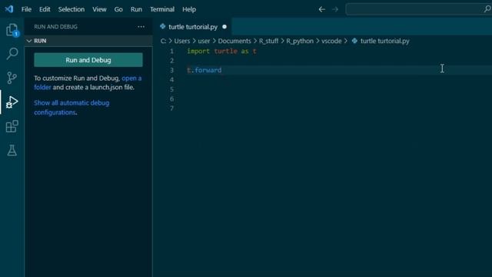Open the Explorer view in activity bar
This screenshot has width=492, height=277.
(x=12, y=30)
